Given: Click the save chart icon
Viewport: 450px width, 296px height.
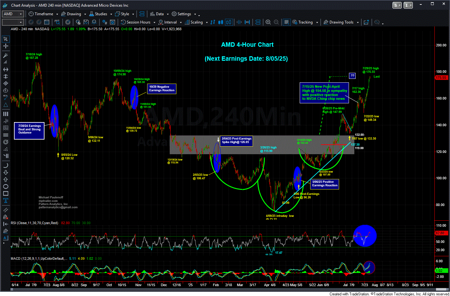Looking at the screenshot, I should 86,22.
